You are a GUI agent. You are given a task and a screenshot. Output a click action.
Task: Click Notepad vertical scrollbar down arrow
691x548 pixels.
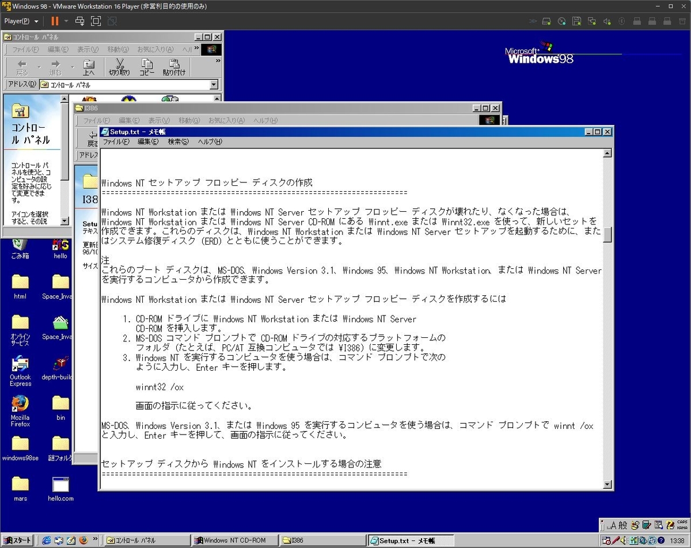607,484
